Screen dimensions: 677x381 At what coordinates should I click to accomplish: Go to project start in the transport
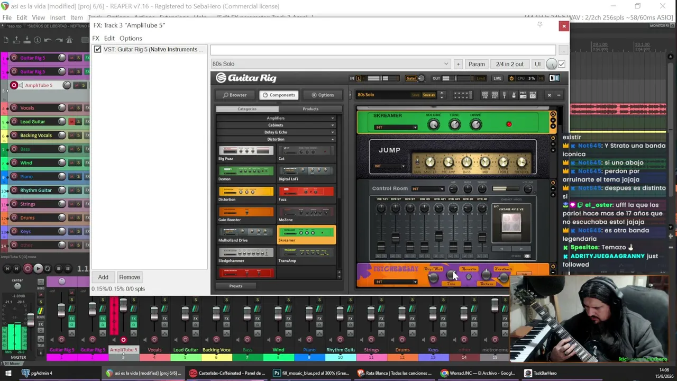point(7,269)
